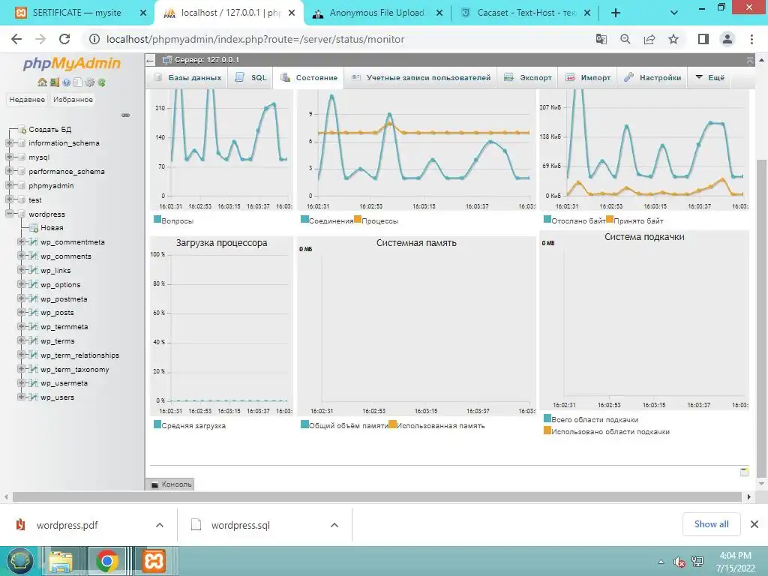Screen dimensions: 768x576
Task: Click Show all downloads button
Action: coord(711,524)
